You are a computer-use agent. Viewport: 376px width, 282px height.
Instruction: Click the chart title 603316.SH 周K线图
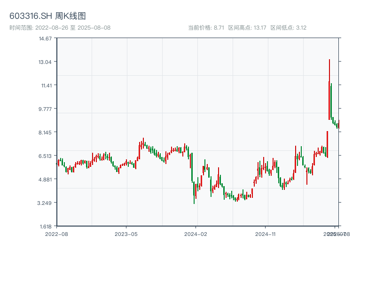[47, 16]
